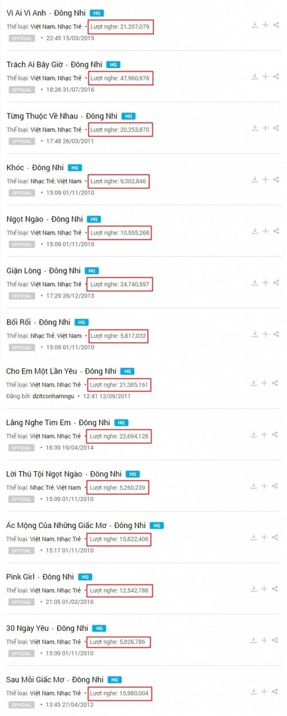This screenshot has height=716, width=287.
Task: Open uploader dzitconhamngu profile link
Action: [x=53, y=396]
